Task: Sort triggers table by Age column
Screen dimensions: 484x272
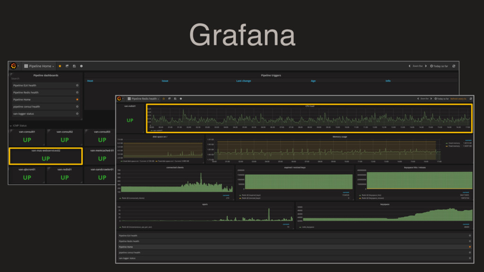Action: click(313, 81)
